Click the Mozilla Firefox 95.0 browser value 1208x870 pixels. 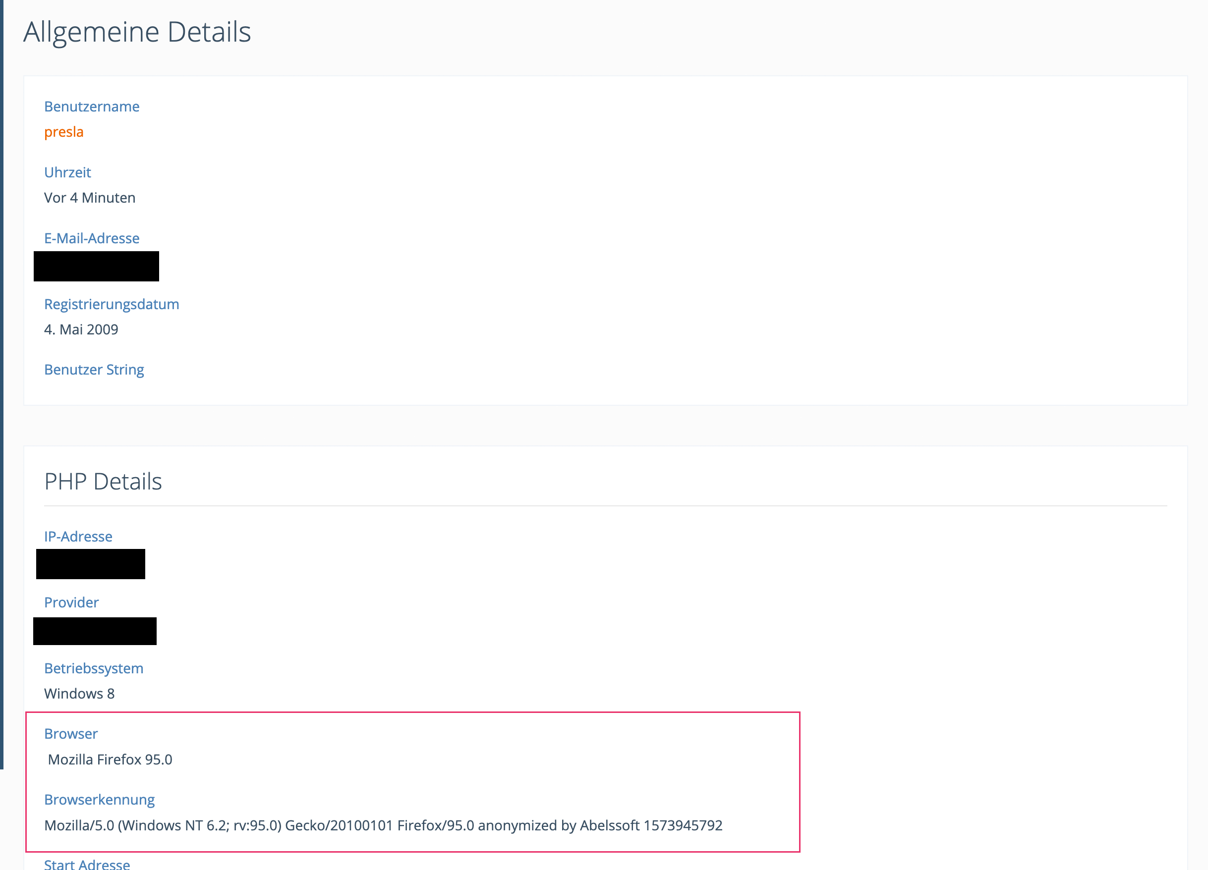(x=110, y=759)
